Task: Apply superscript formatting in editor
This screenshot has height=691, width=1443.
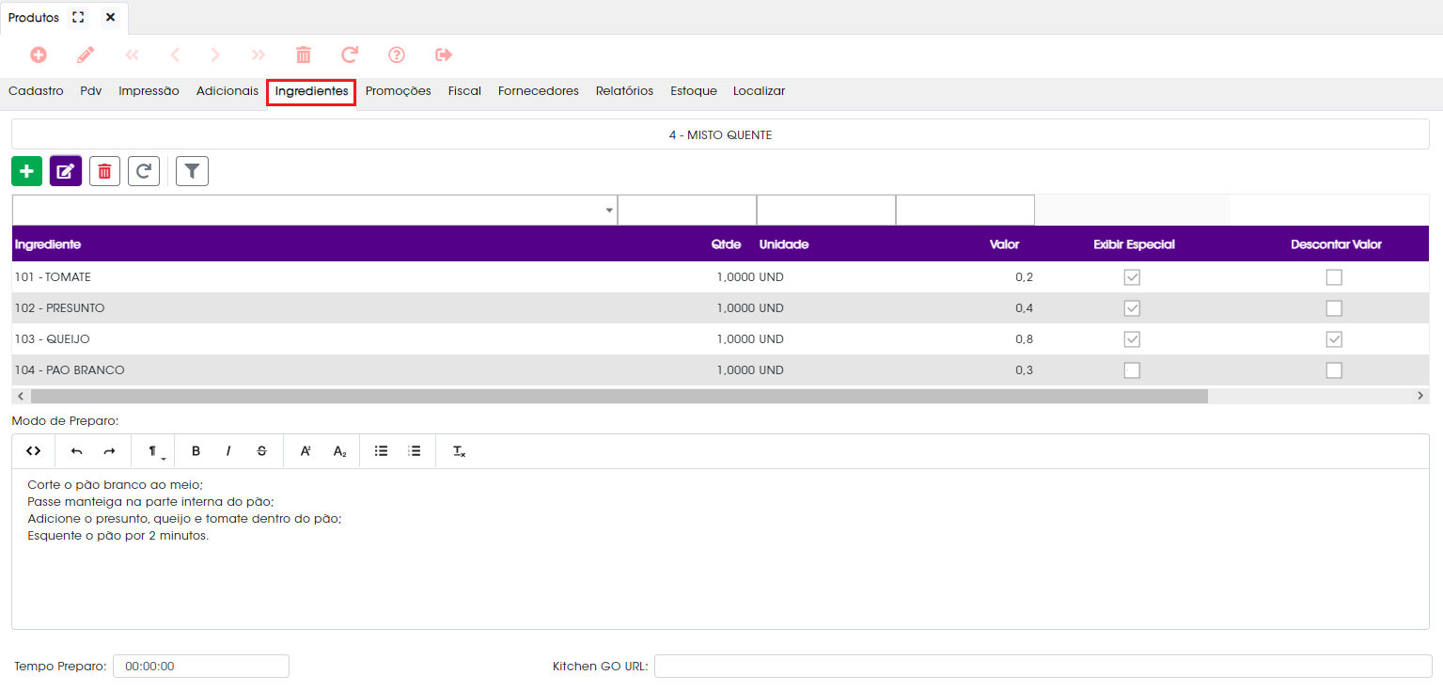Action: (x=306, y=451)
